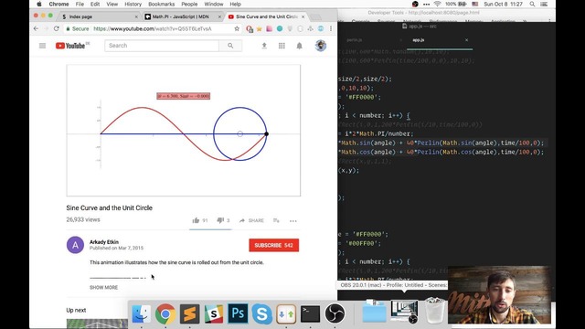Open Skype from the Dock

262,313
